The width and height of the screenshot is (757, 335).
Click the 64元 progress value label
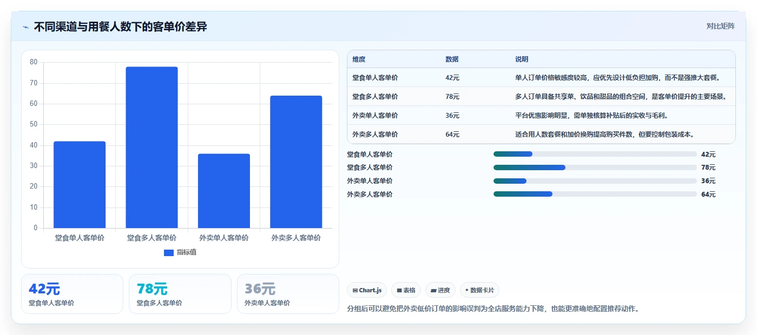tap(708, 195)
